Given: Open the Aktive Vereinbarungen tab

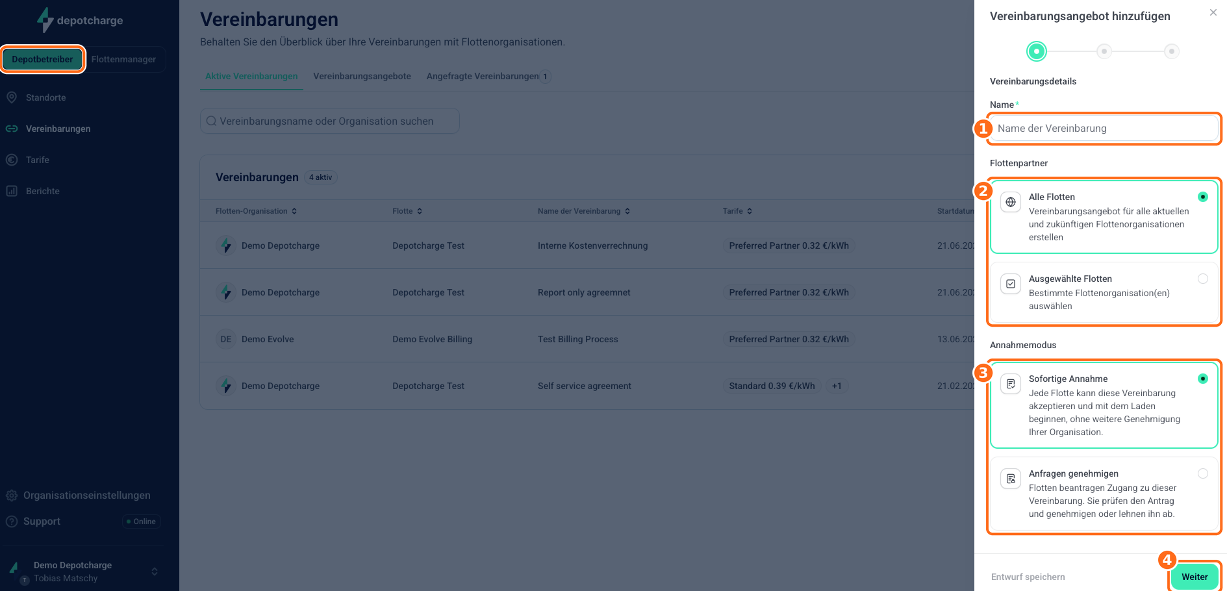Looking at the screenshot, I should pos(251,76).
